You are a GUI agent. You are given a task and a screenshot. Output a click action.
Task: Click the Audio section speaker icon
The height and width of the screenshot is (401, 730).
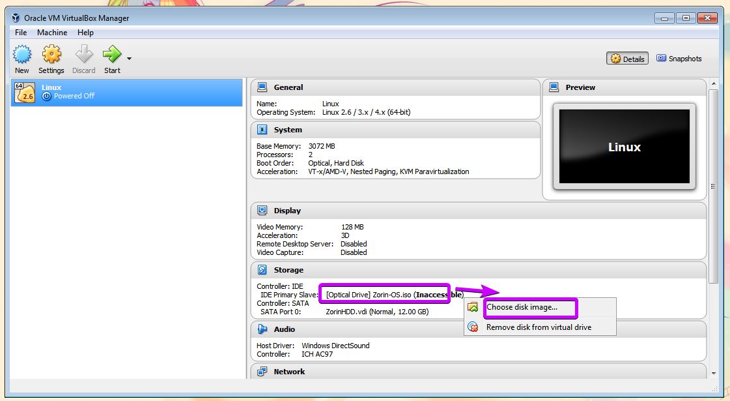(x=262, y=329)
